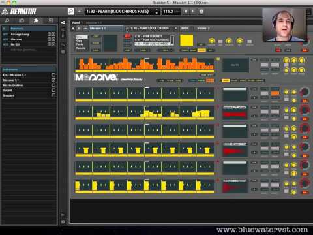
Task: Select the Massive row in the top sidebar list
Action: 29,39
